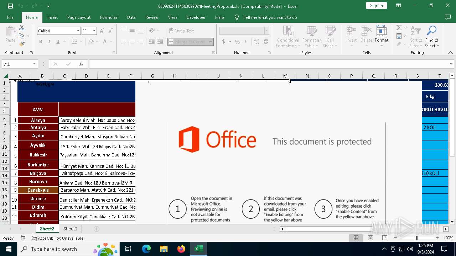Click the AutoSum sigma icon
Image resolution: width=456 pixels, height=256 pixels.
[x=399, y=28]
